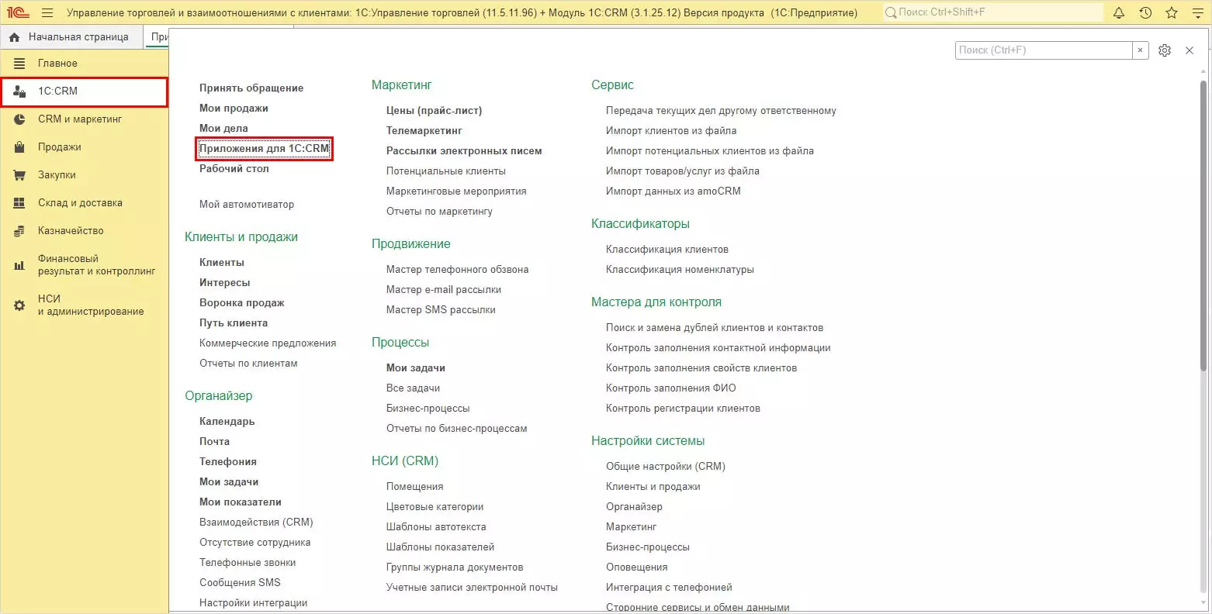Open Принять обращение
The image size is (1212, 614).
tap(251, 88)
